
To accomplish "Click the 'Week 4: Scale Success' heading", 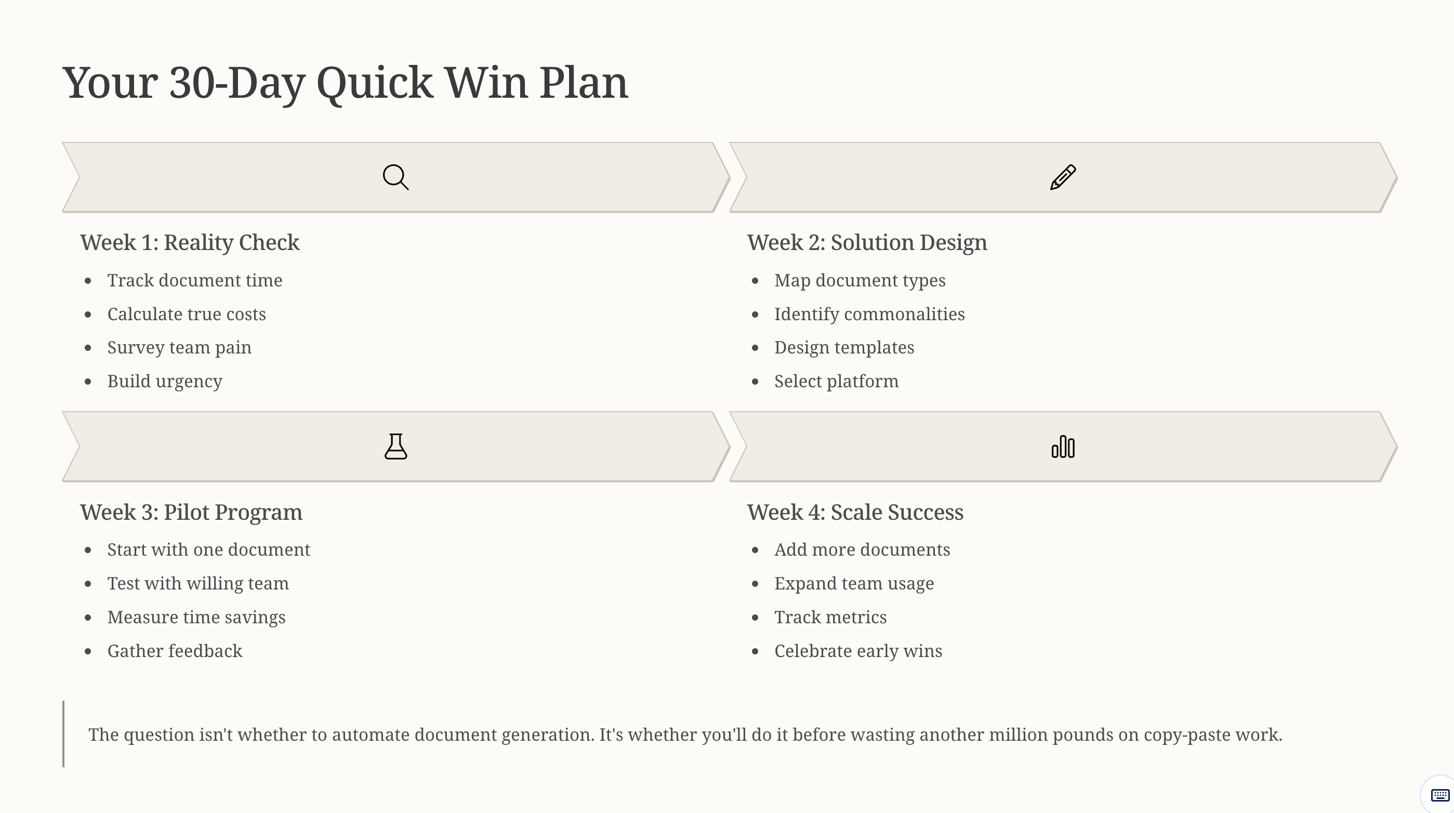I will [855, 513].
